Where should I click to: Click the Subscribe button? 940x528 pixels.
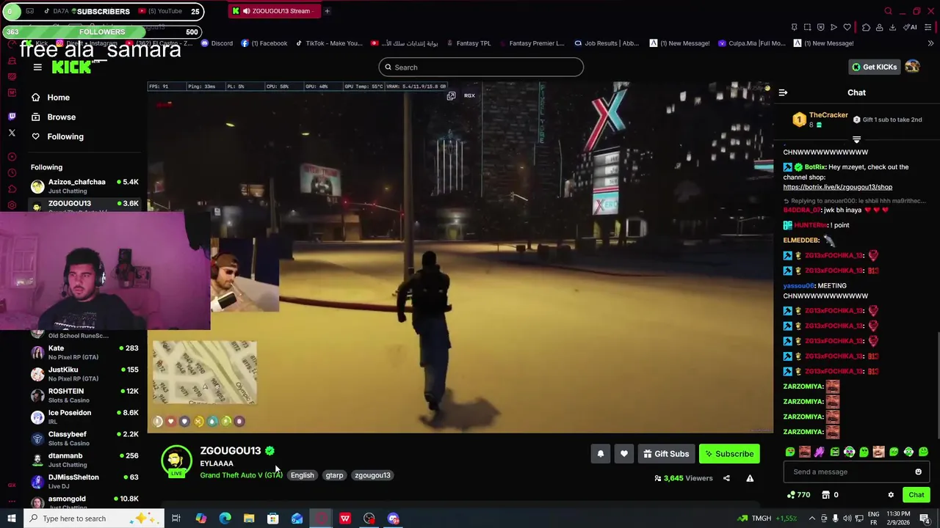tap(729, 454)
